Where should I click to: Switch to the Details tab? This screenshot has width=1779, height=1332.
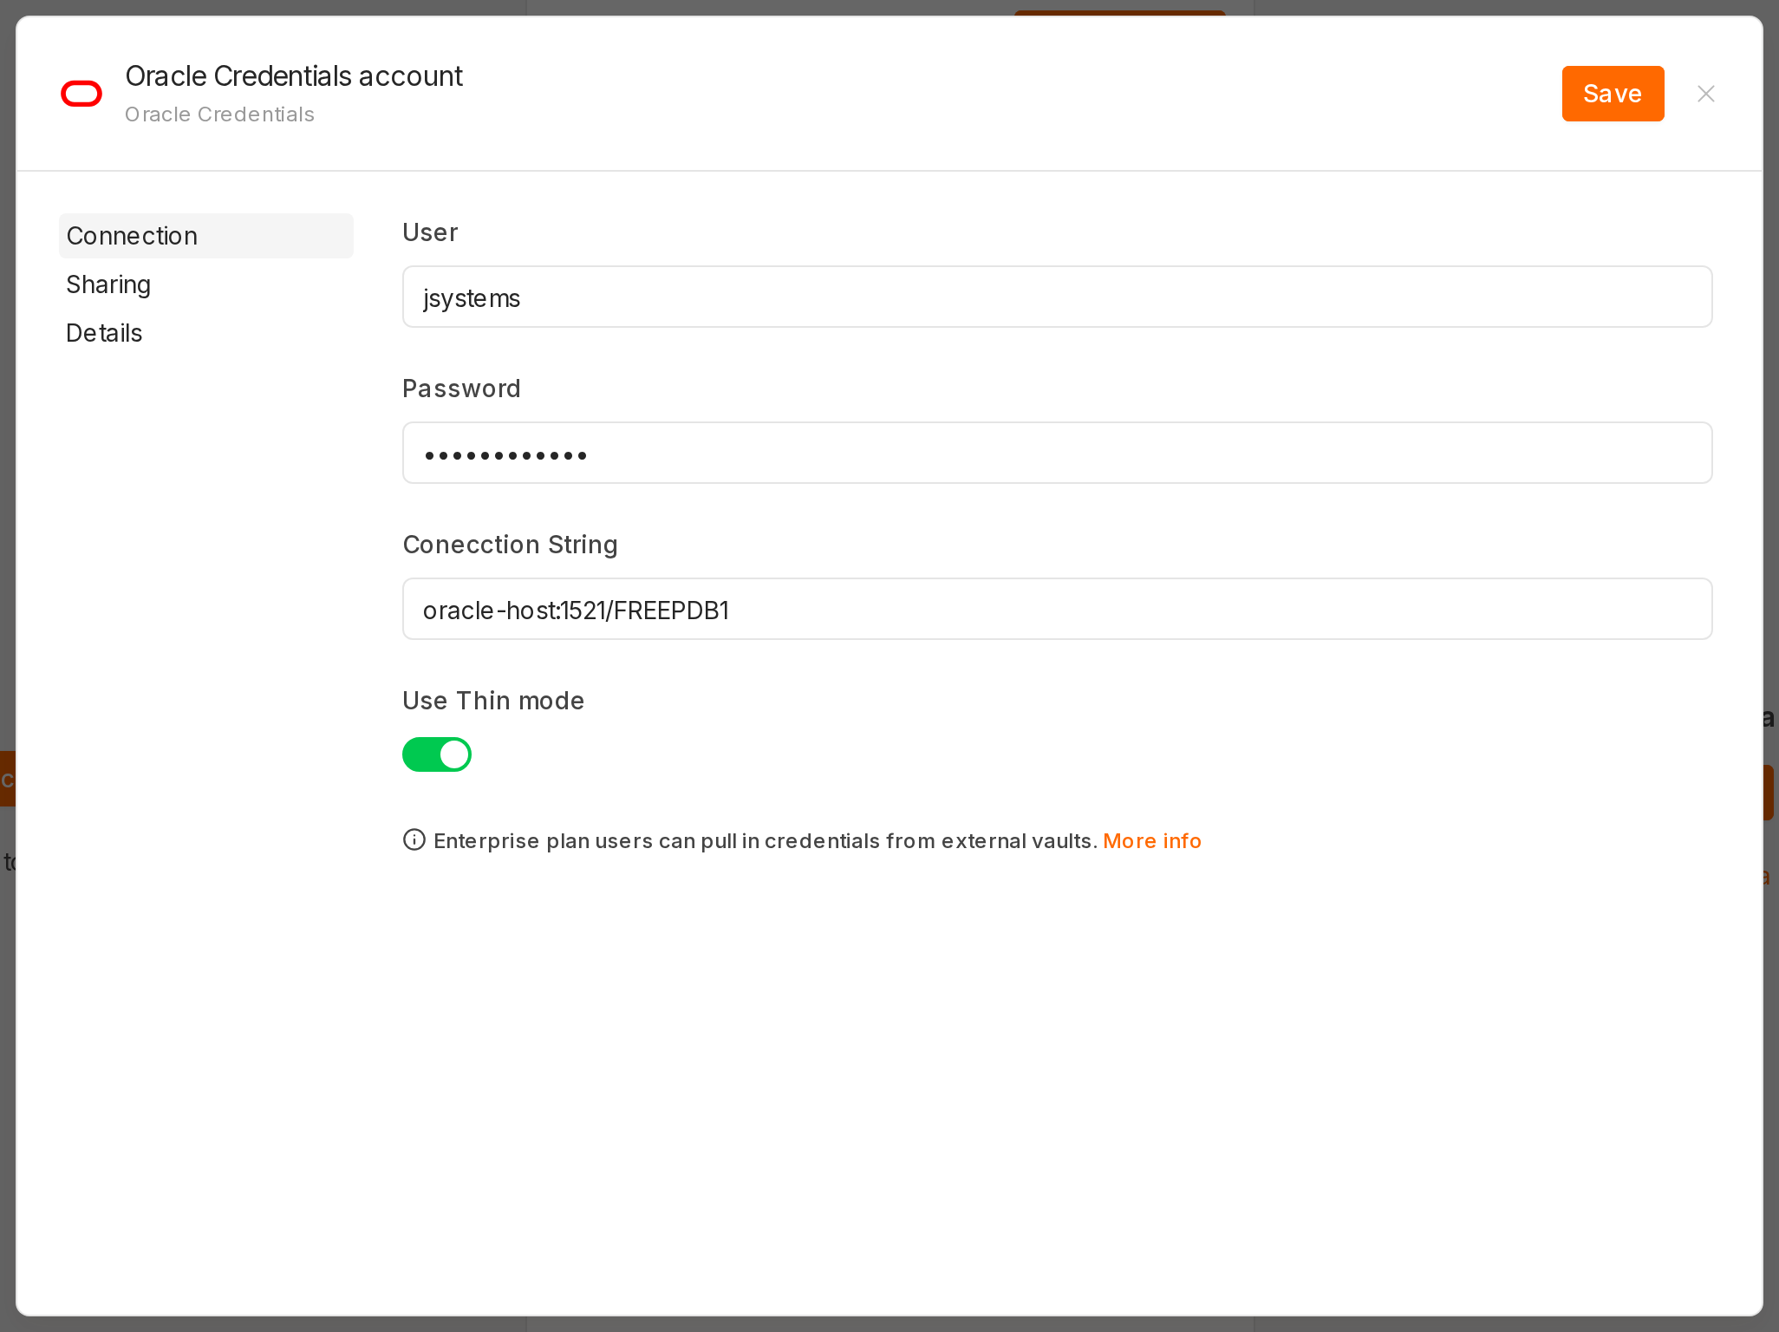click(x=104, y=333)
